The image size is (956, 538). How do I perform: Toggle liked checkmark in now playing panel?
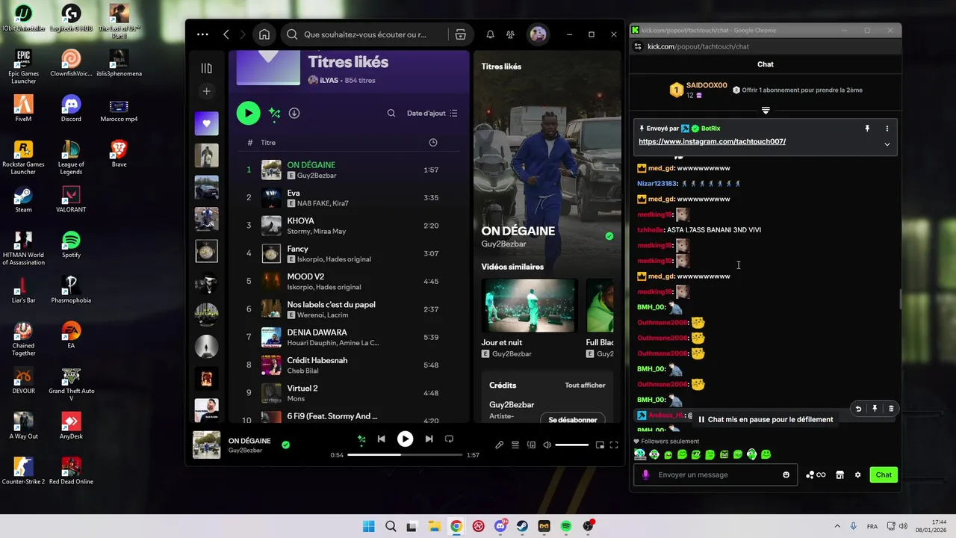(x=609, y=236)
